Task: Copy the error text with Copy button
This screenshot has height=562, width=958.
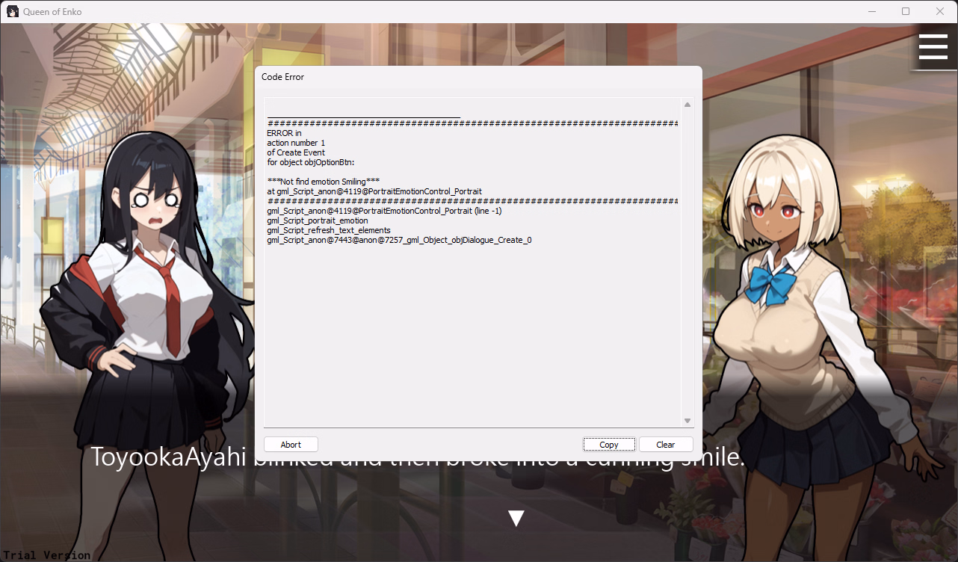Action: (609, 445)
